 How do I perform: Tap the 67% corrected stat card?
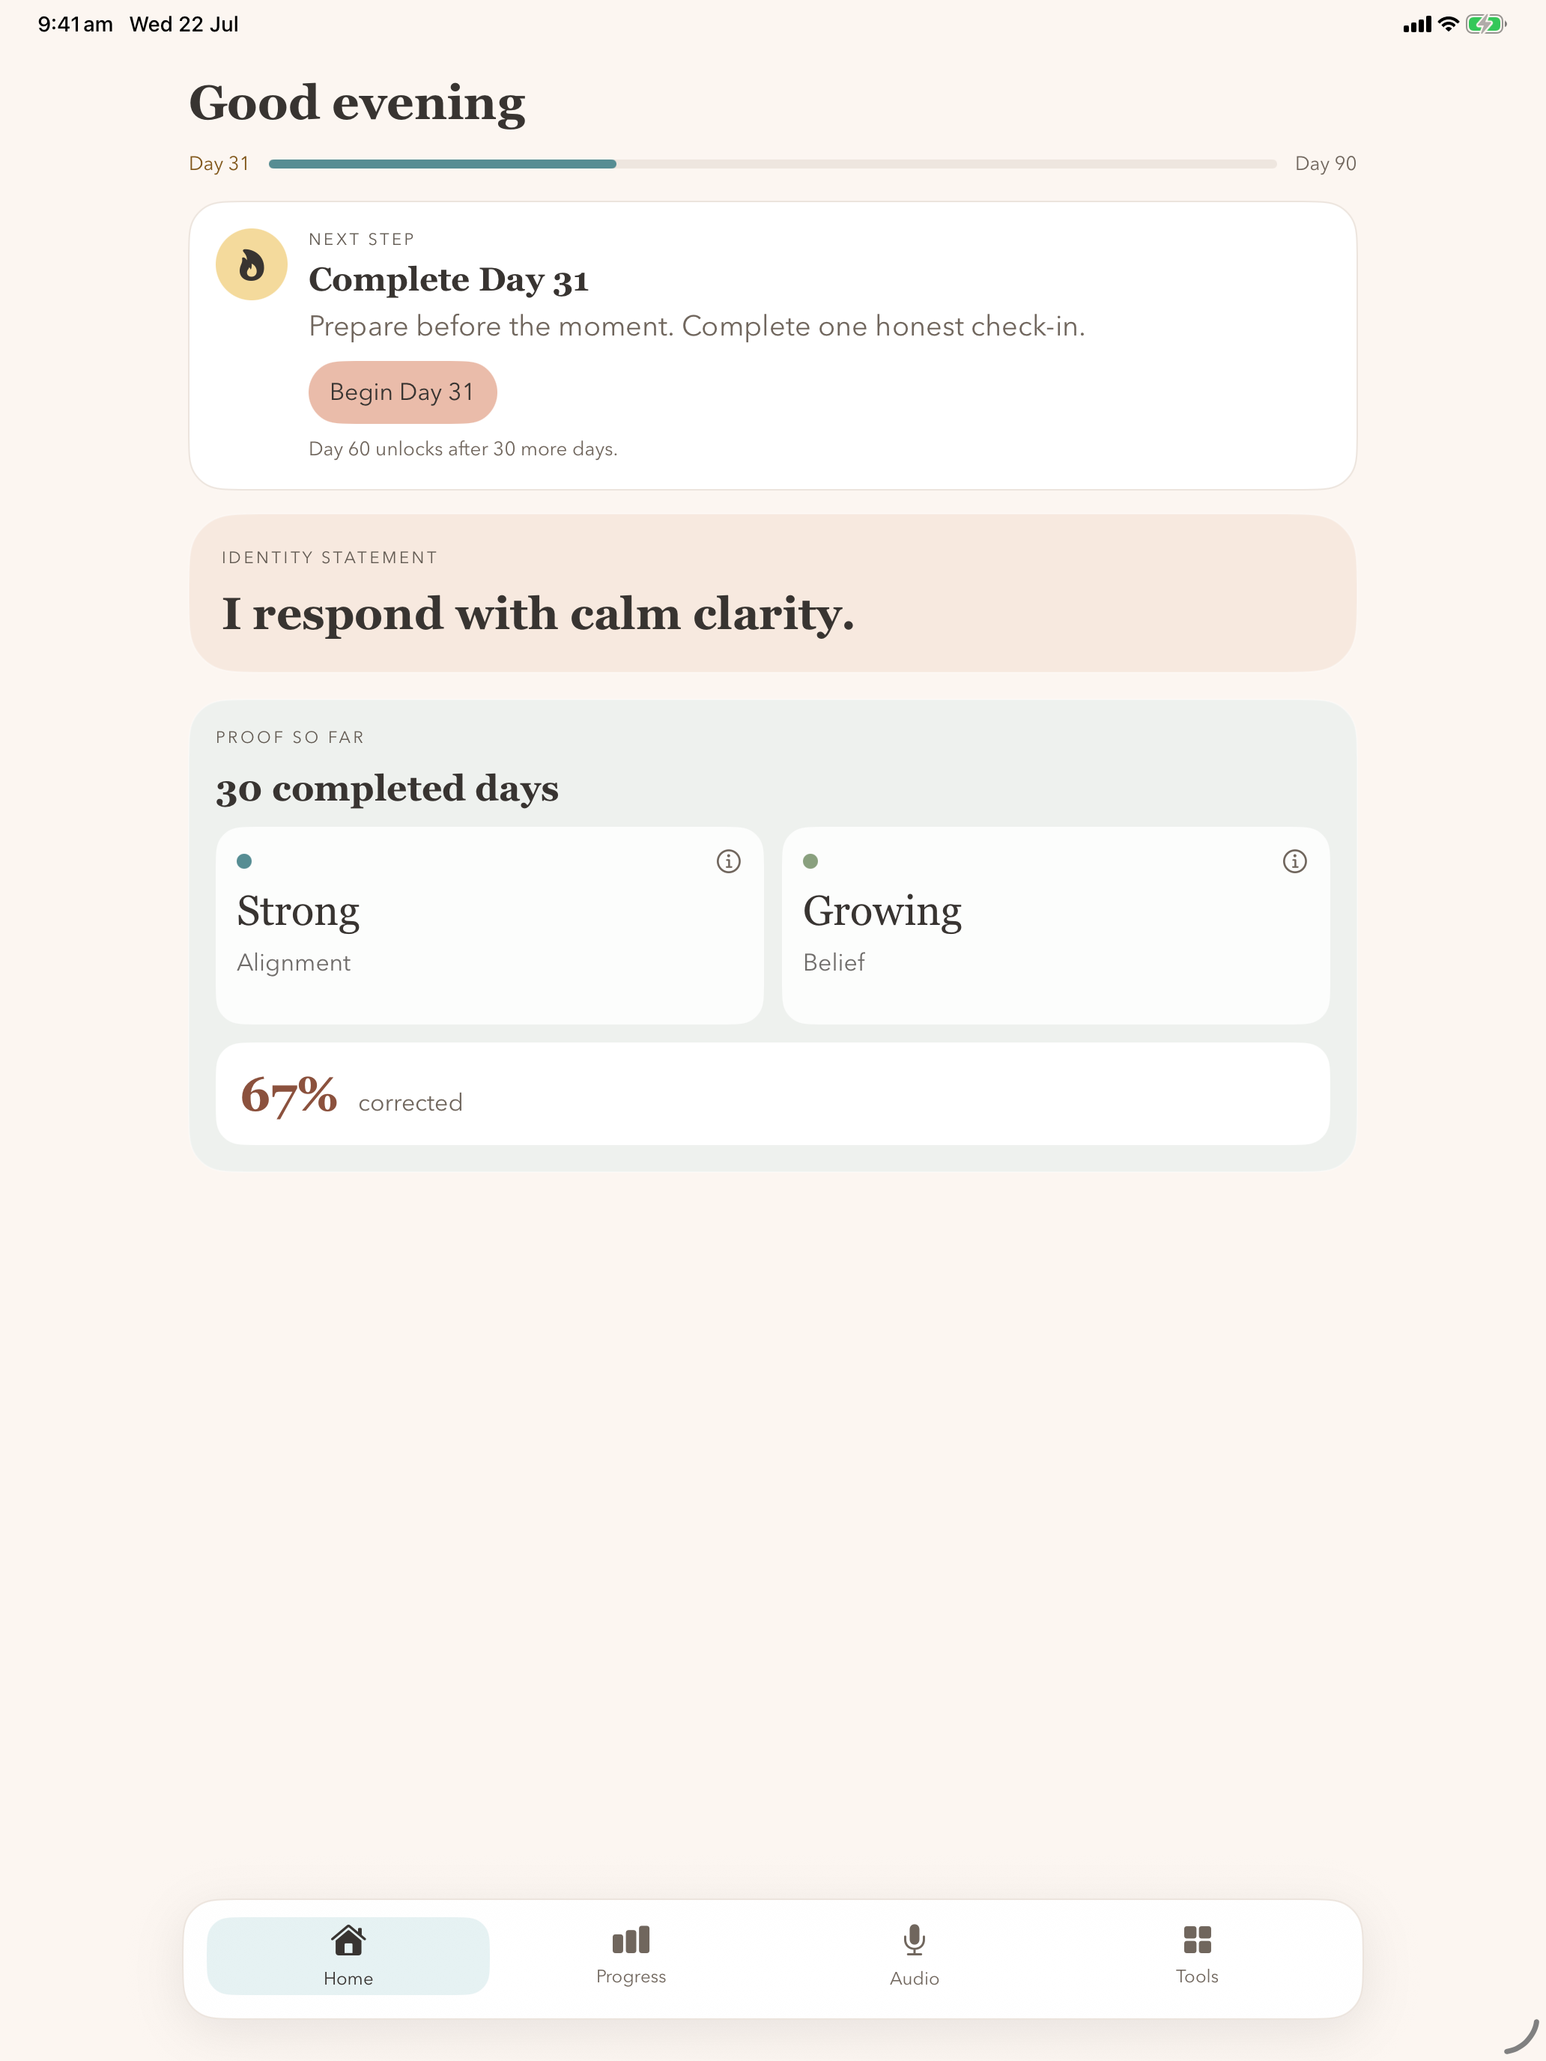772,1094
